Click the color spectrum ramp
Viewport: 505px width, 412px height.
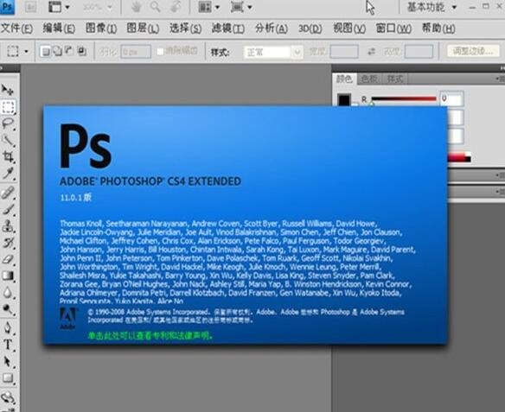click(x=459, y=157)
